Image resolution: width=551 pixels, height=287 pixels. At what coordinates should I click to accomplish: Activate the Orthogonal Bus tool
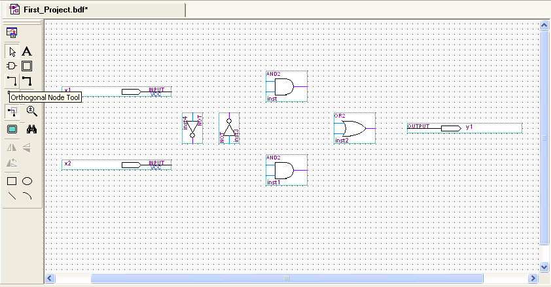27,81
